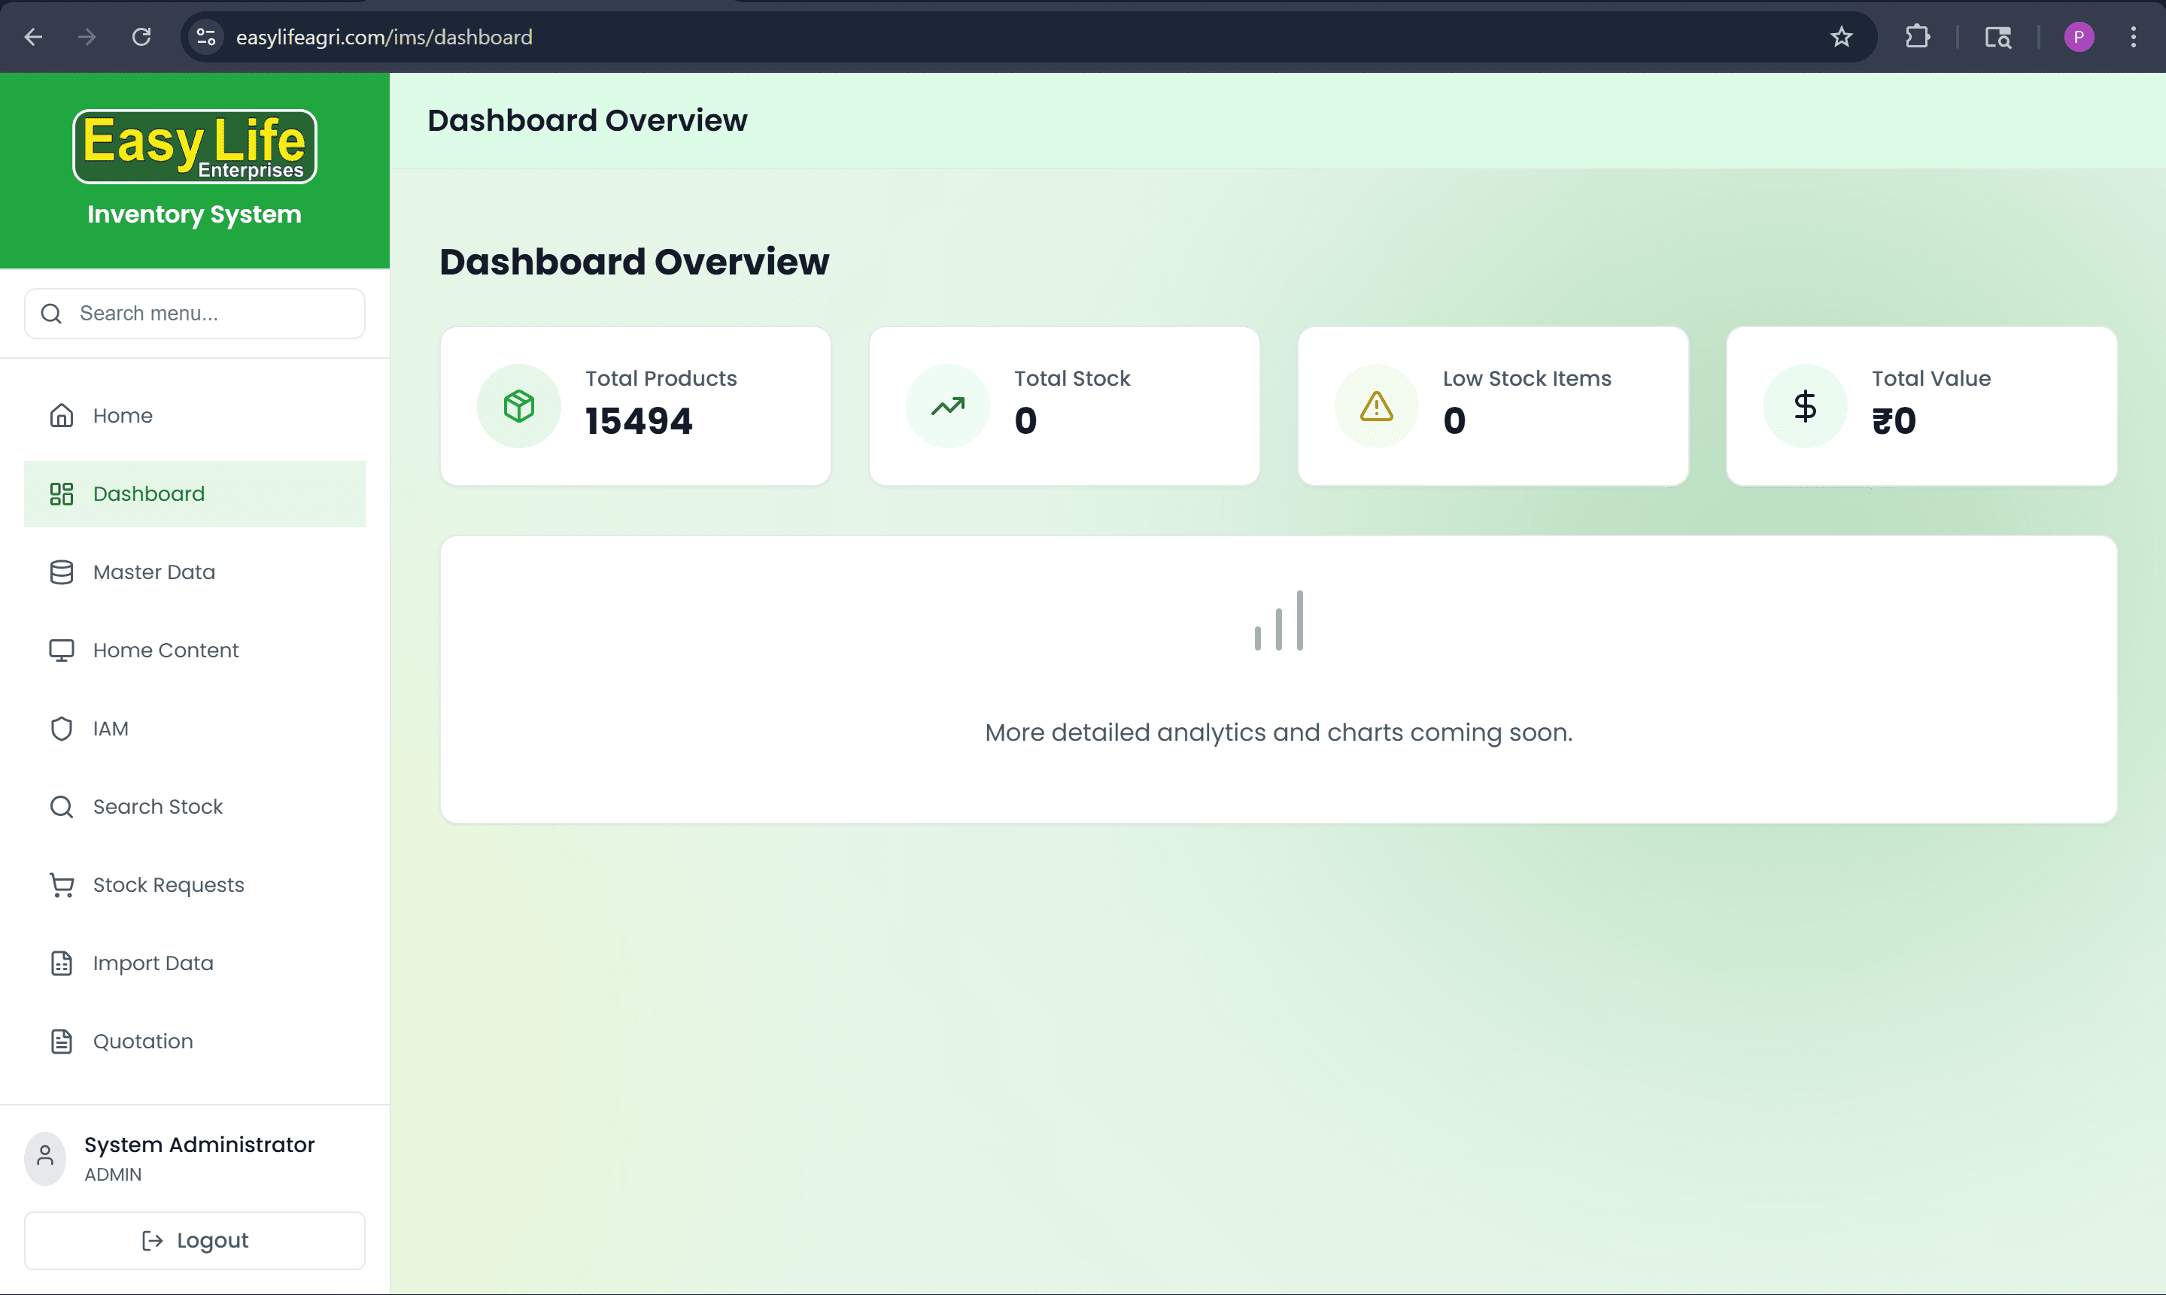This screenshot has width=2166, height=1295.
Task: Select the Total Stock trend icon
Action: (948, 405)
